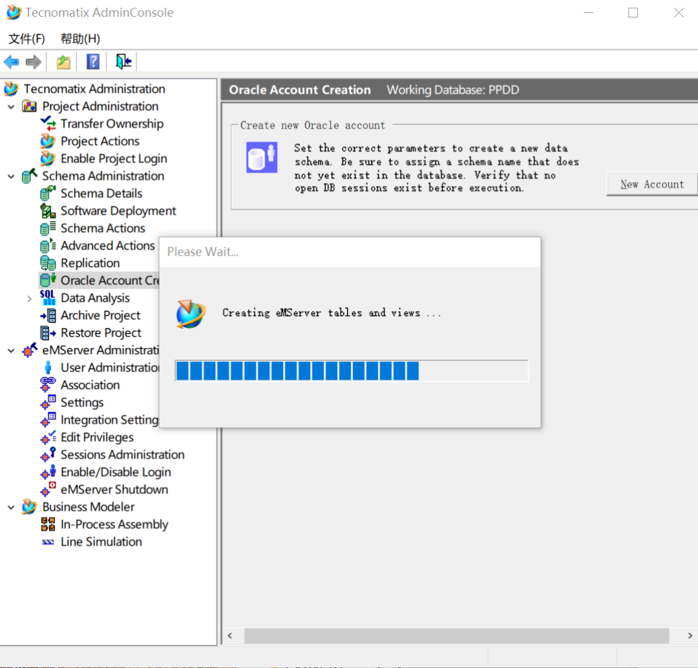Screen dimensions: 698x668
Task: Click the 'Please Wait...' dialog title
Action: click(203, 252)
